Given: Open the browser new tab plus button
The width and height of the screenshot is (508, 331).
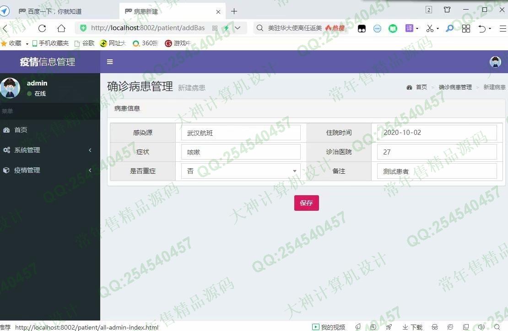Looking at the screenshot, I should [x=234, y=11].
